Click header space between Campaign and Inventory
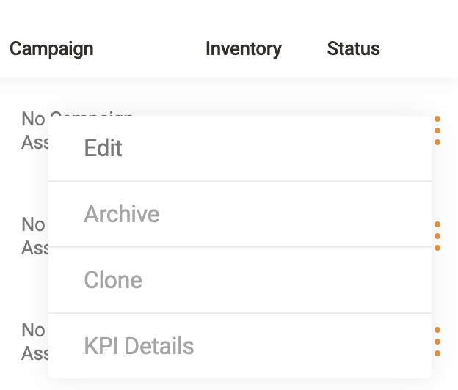 tap(150, 49)
